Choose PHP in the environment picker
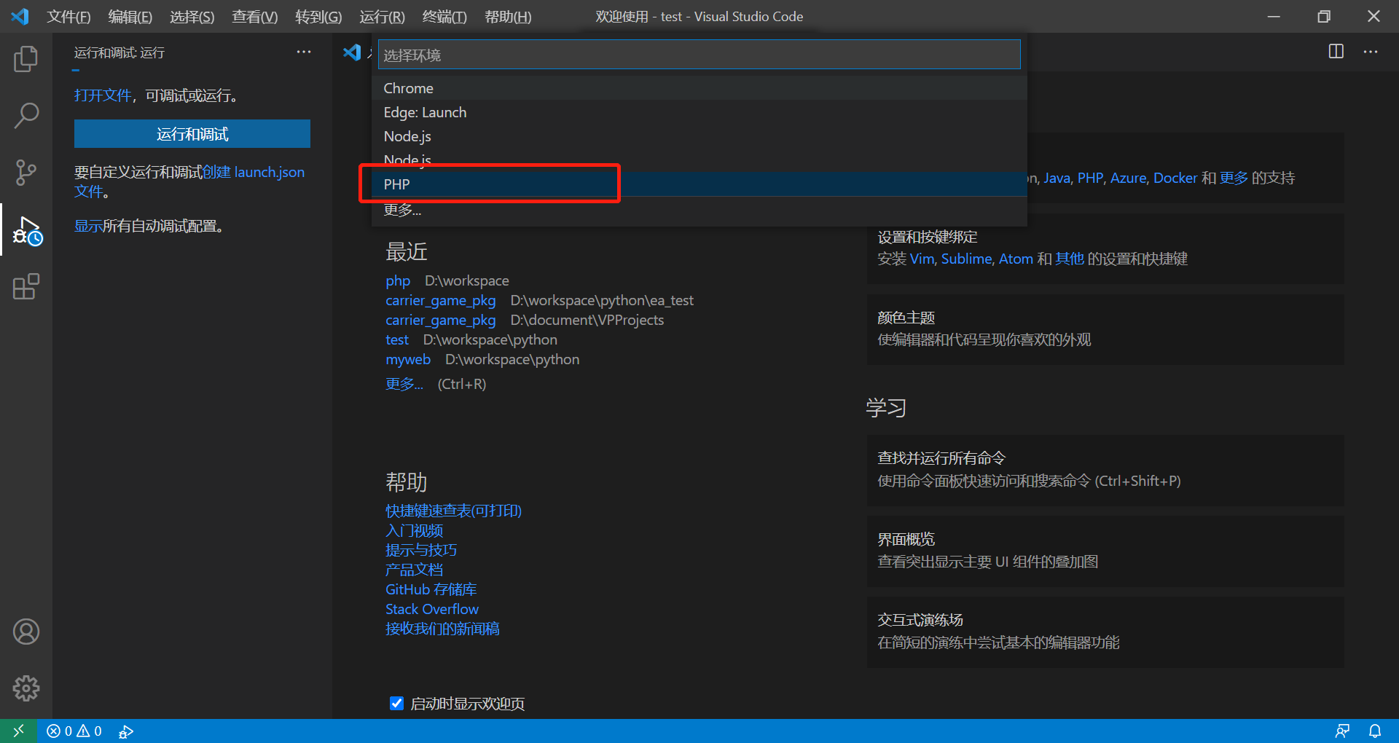 tap(699, 184)
